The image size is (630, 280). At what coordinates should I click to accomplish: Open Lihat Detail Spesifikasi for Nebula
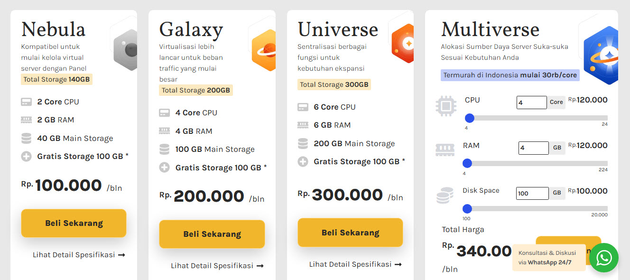79,255
